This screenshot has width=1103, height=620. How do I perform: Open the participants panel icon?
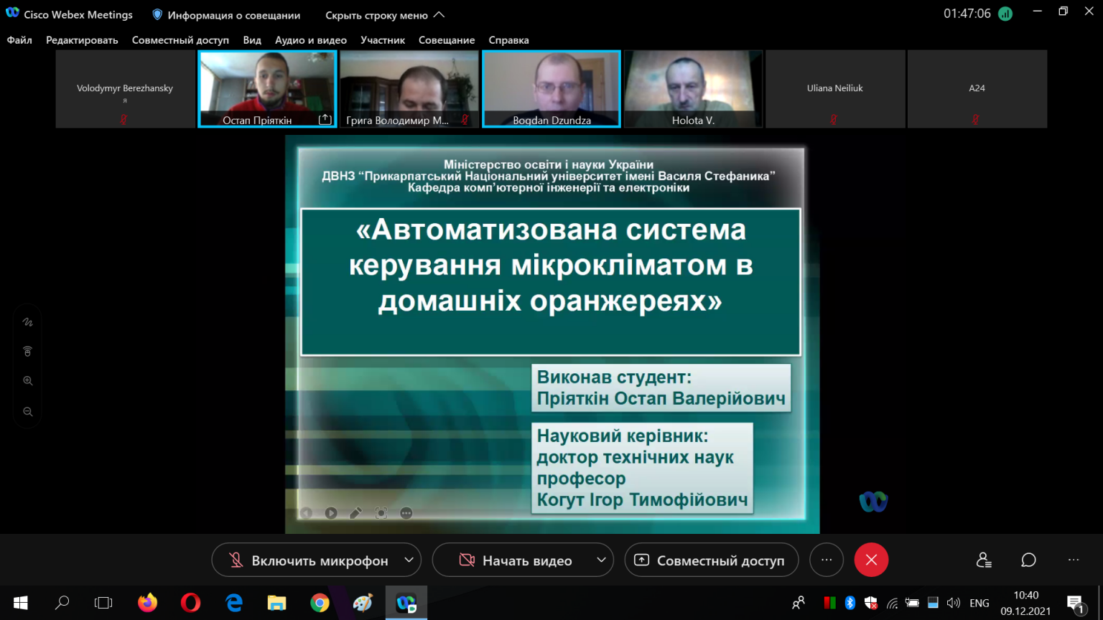tap(984, 560)
